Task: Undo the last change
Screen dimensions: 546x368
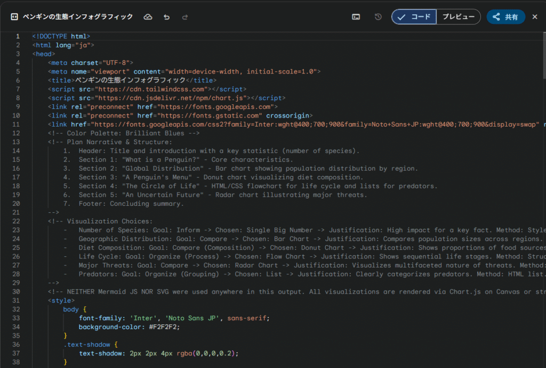Action: (x=166, y=17)
